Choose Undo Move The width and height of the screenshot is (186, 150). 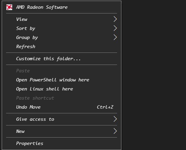click(62, 107)
